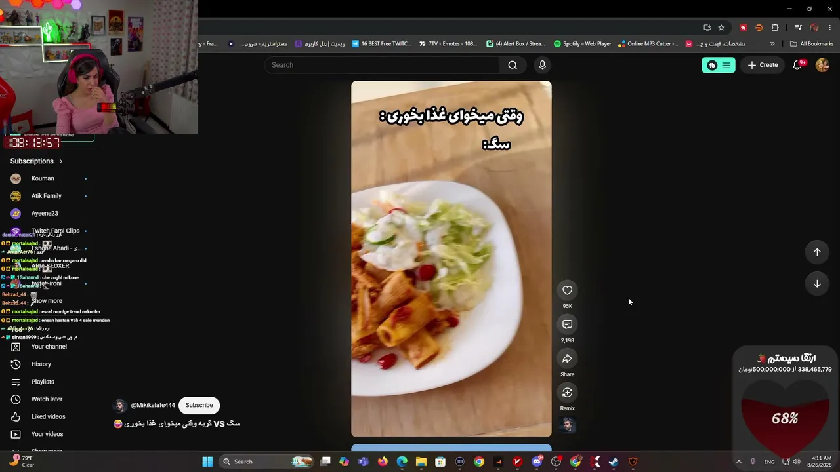Remix this Short
Screen dimensions: 840x472
pos(567,393)
